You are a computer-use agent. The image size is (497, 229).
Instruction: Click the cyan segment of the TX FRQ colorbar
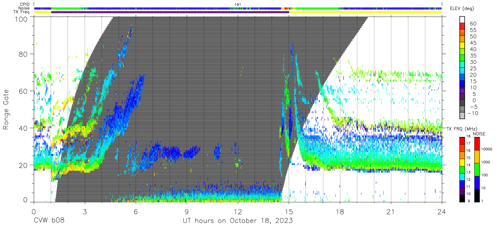click(x=462, y=177)
